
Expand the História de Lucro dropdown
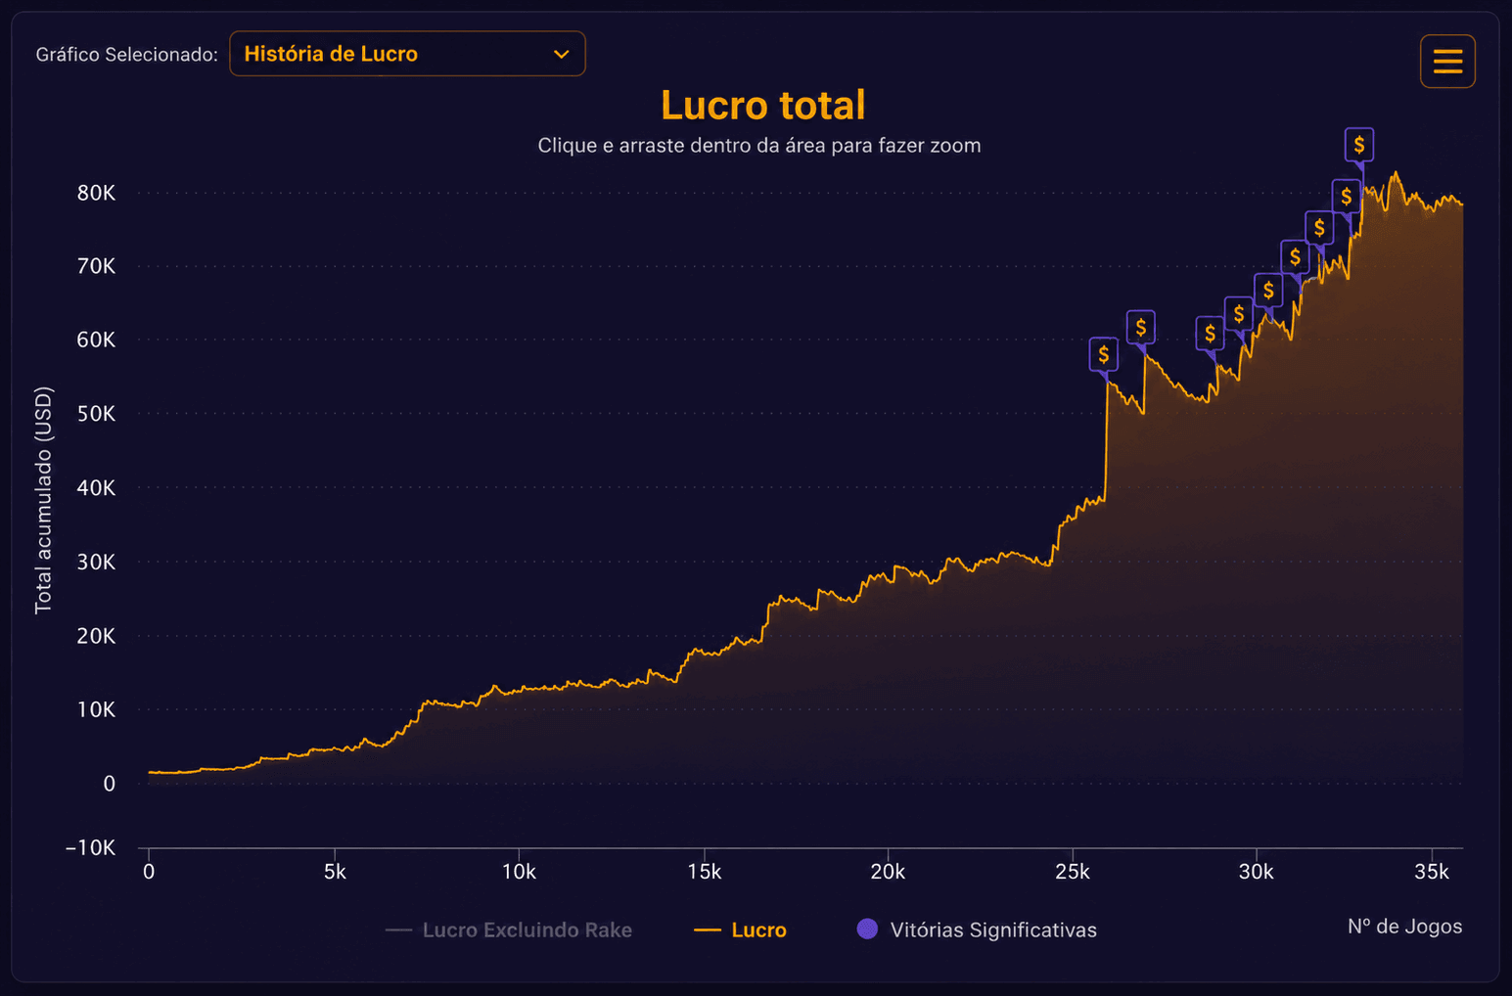pyautogui.click(x=407, y=54)
